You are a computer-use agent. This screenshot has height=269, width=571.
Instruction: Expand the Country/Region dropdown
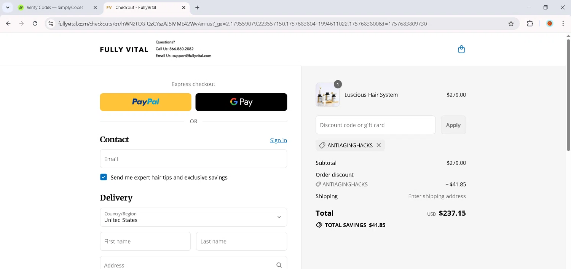coord(193,217)
